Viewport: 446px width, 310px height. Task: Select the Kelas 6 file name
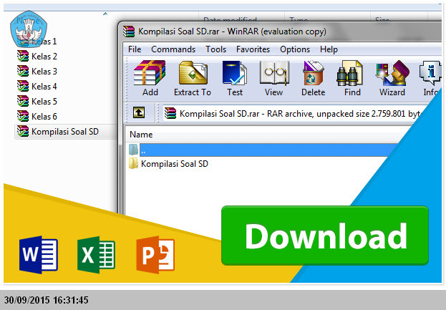click(x=44, y=117)
